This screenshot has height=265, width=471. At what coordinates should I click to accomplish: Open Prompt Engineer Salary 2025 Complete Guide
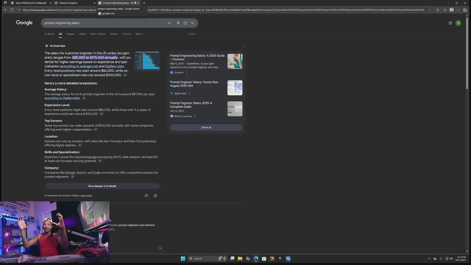[x=191, y=105]
